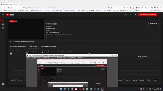Select the Stream icon in left sidebar
The width and height of the screenshot is (163, 91).
[3, 20]
